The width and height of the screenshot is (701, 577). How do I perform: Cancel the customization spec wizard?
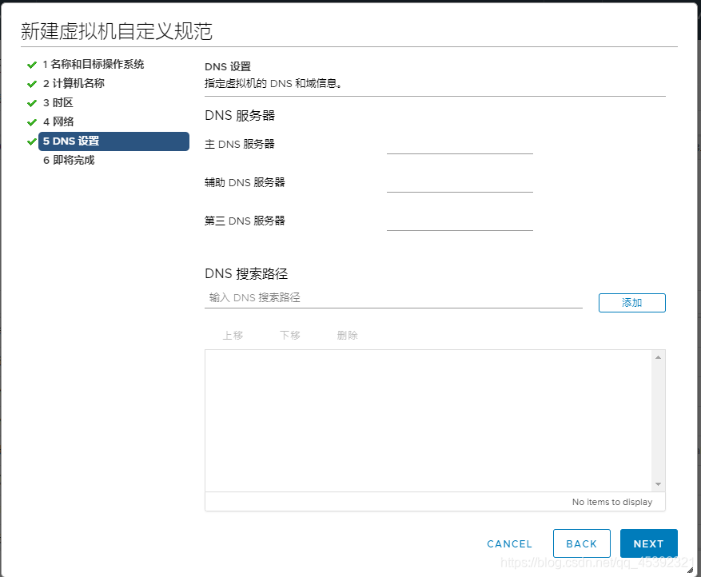click(x=509, y=543)
